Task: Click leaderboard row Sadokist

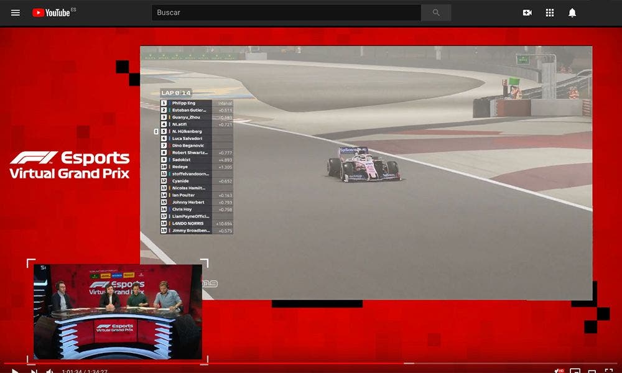Action: click(x=197, y=160)
